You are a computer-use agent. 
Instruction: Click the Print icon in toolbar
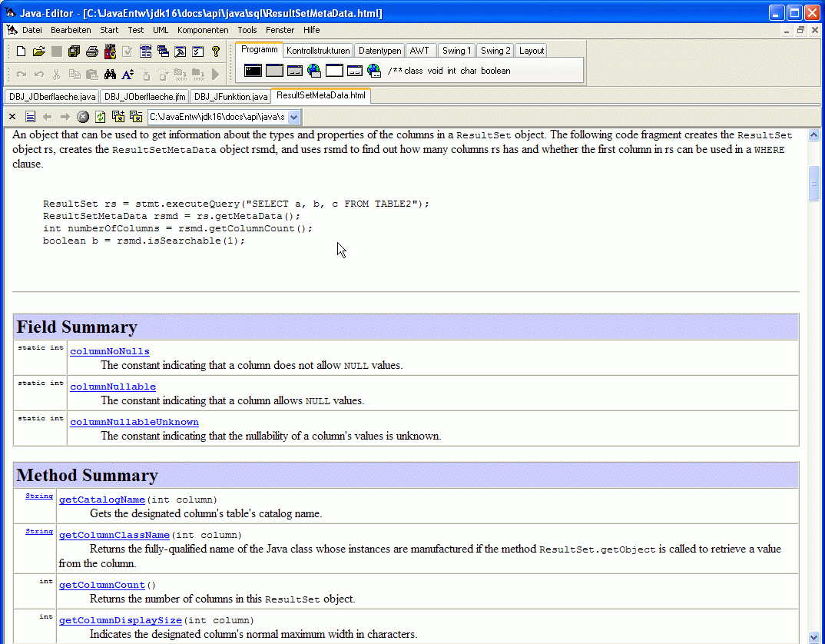[92, 51]
